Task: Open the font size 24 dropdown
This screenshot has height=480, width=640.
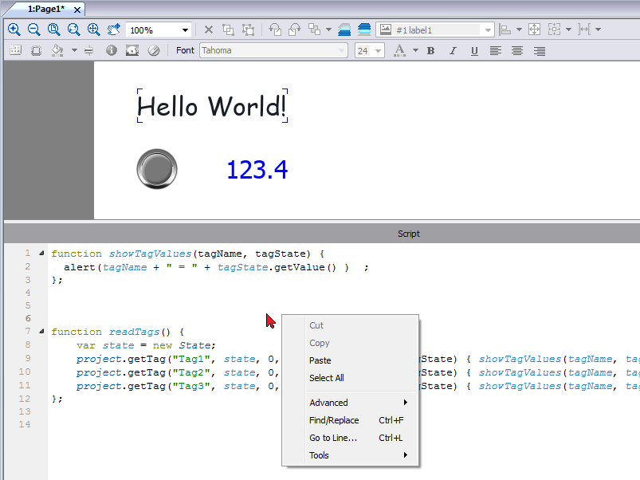Action: tap(378, 50)
